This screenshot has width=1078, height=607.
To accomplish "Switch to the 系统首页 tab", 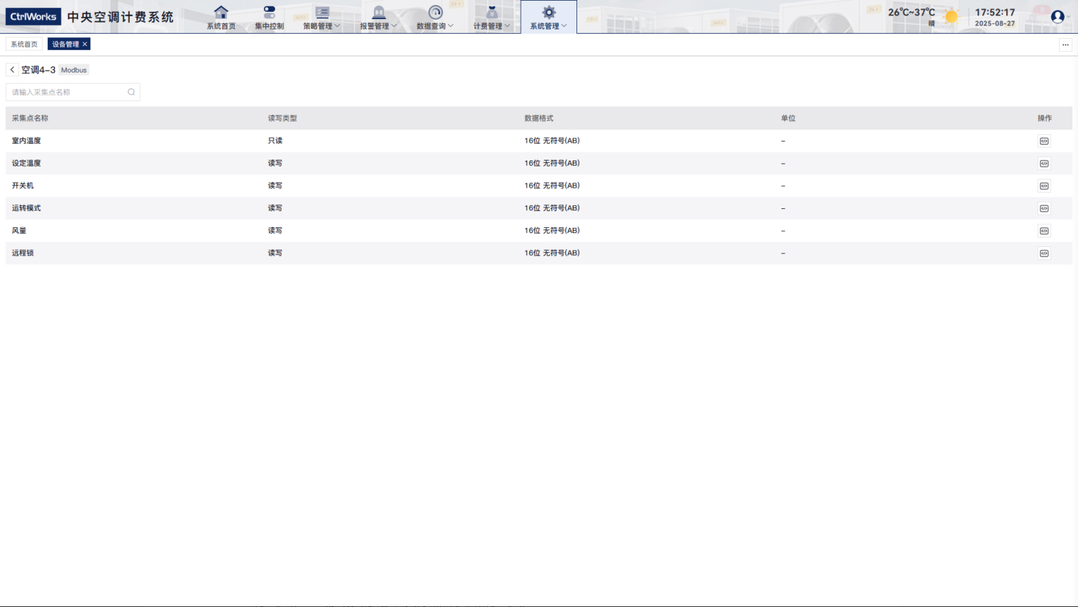I will pos(24,44).
